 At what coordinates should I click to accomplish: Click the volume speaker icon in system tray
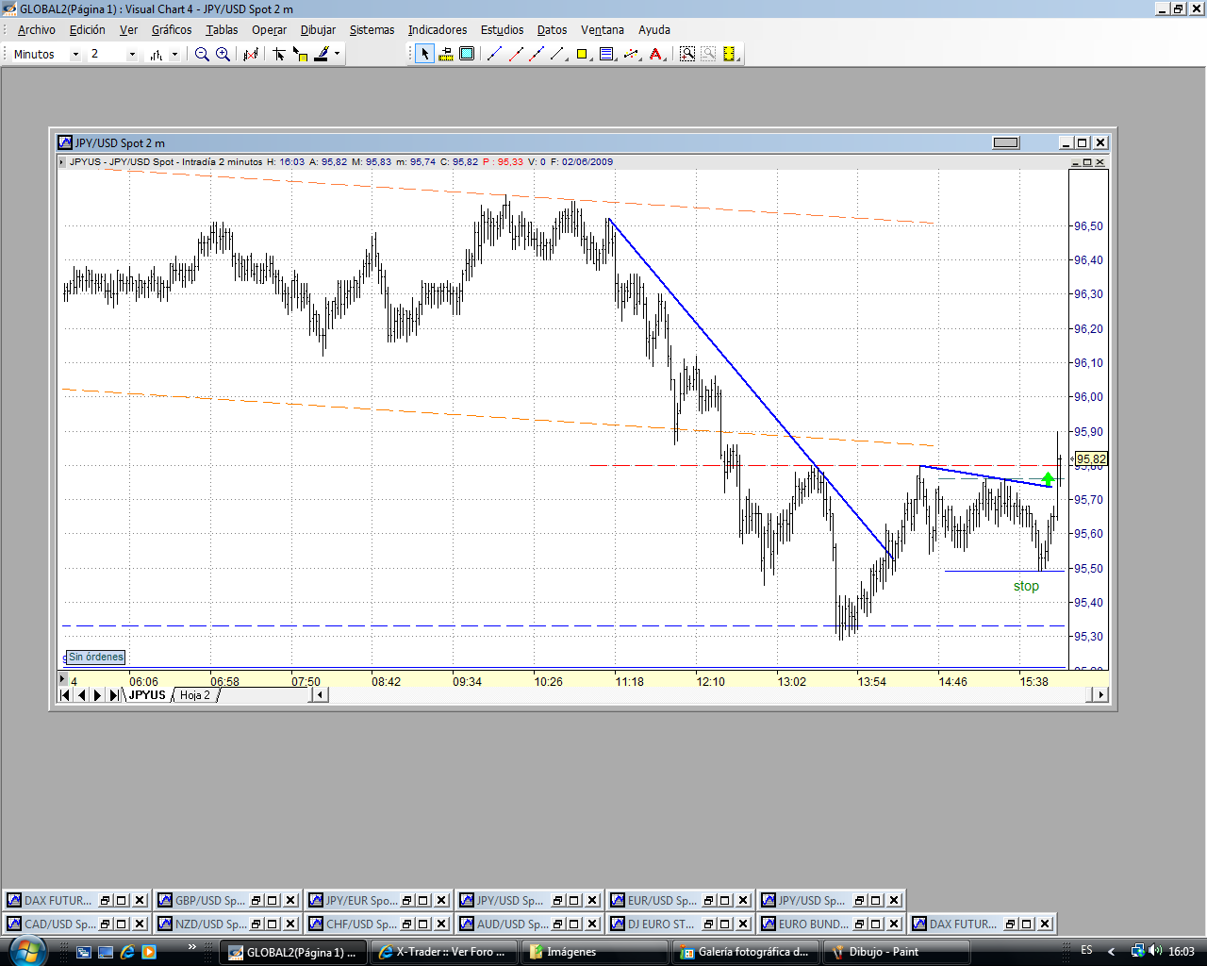[1156, 951]
